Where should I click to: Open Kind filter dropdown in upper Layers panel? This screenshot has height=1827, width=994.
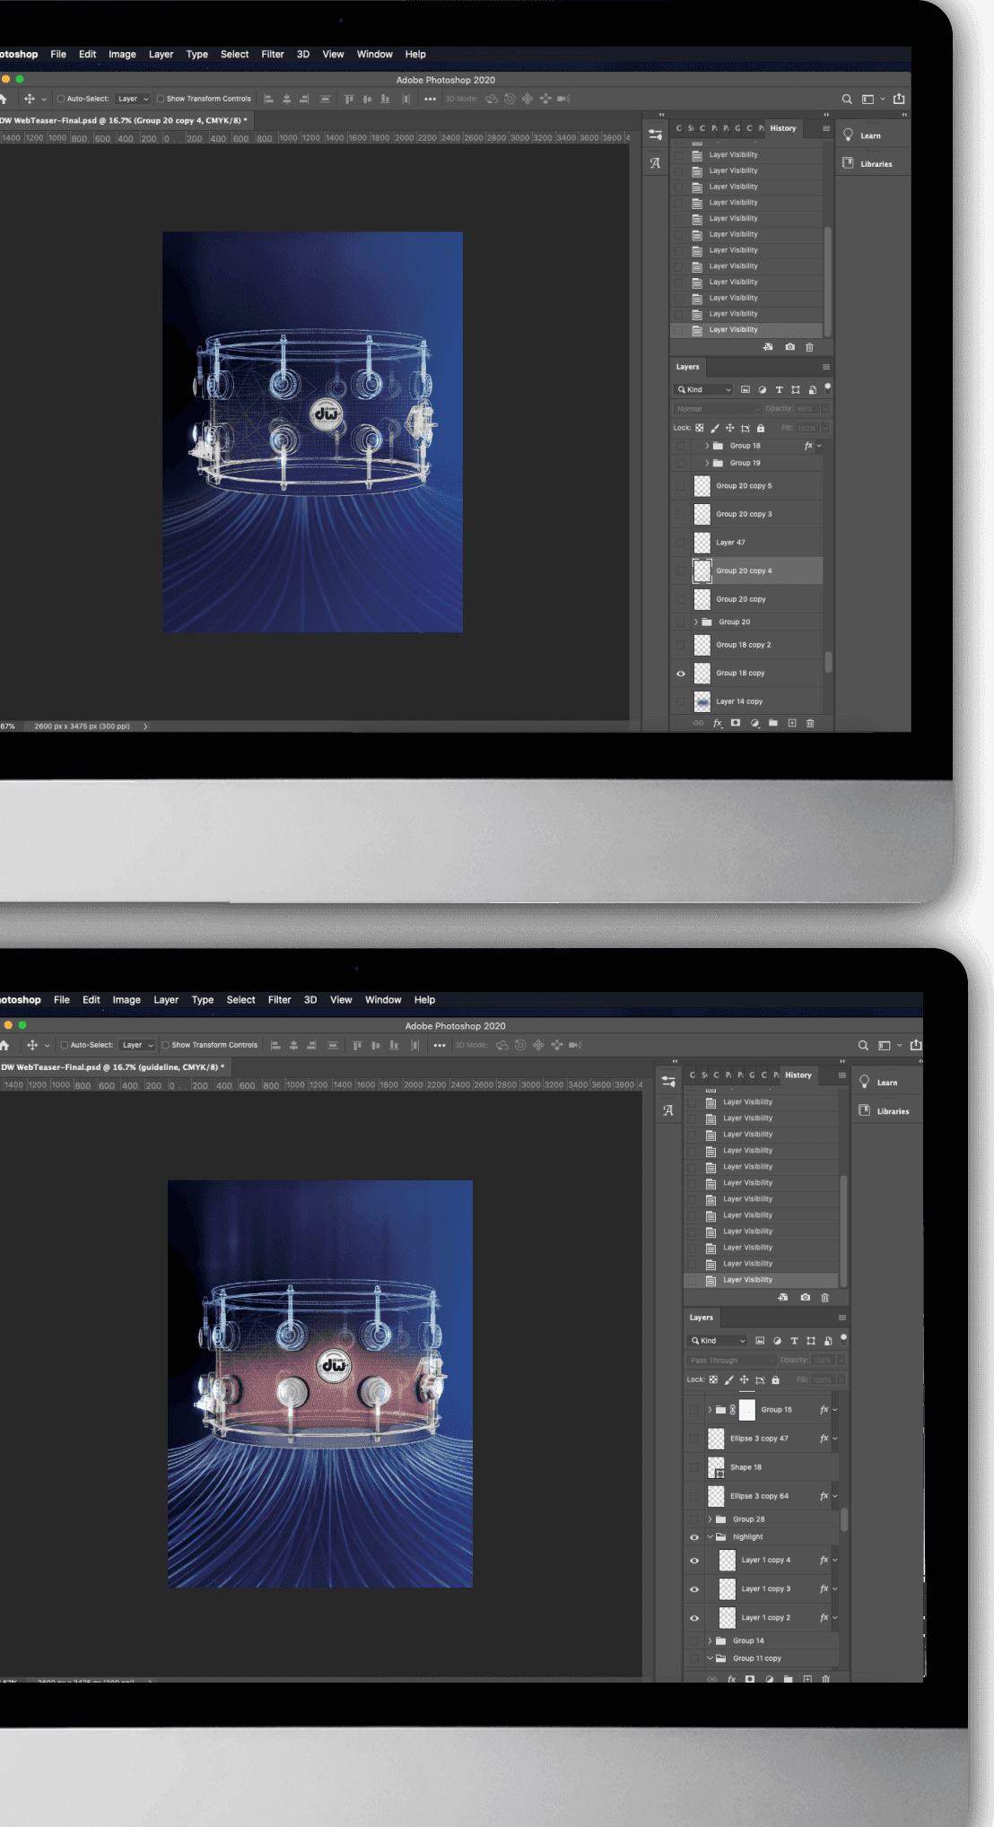pos(703,390)
